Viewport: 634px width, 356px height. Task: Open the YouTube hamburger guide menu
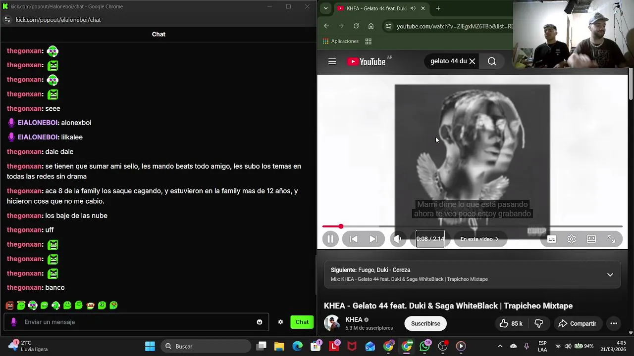[332, 61]
